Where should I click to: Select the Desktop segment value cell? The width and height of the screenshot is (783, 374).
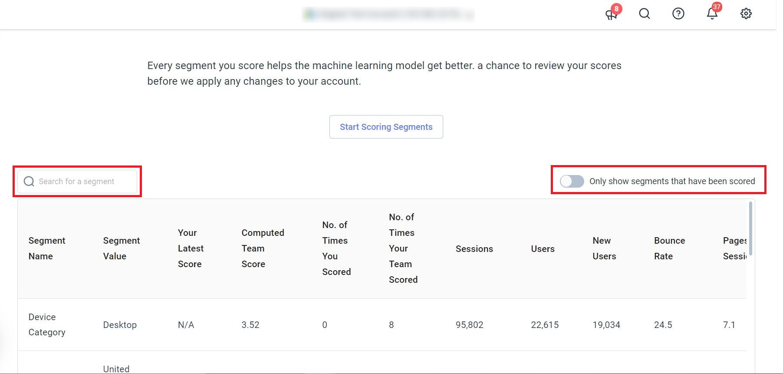(x=120, y=325)
